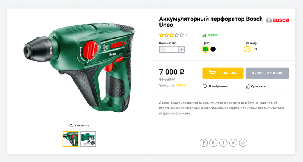Select size 39 option

click(255, 49)
